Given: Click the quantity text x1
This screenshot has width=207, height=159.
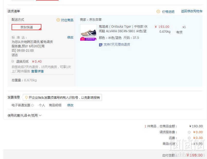Looking at the screenshot, I should pos(184,27).
